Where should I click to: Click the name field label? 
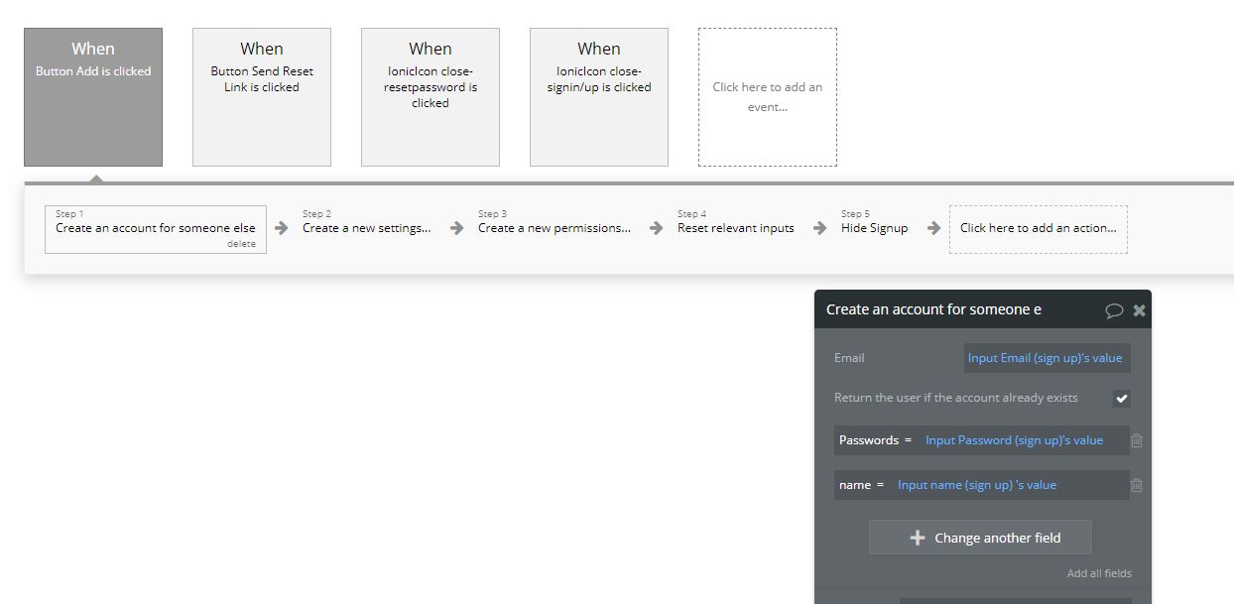855,485
